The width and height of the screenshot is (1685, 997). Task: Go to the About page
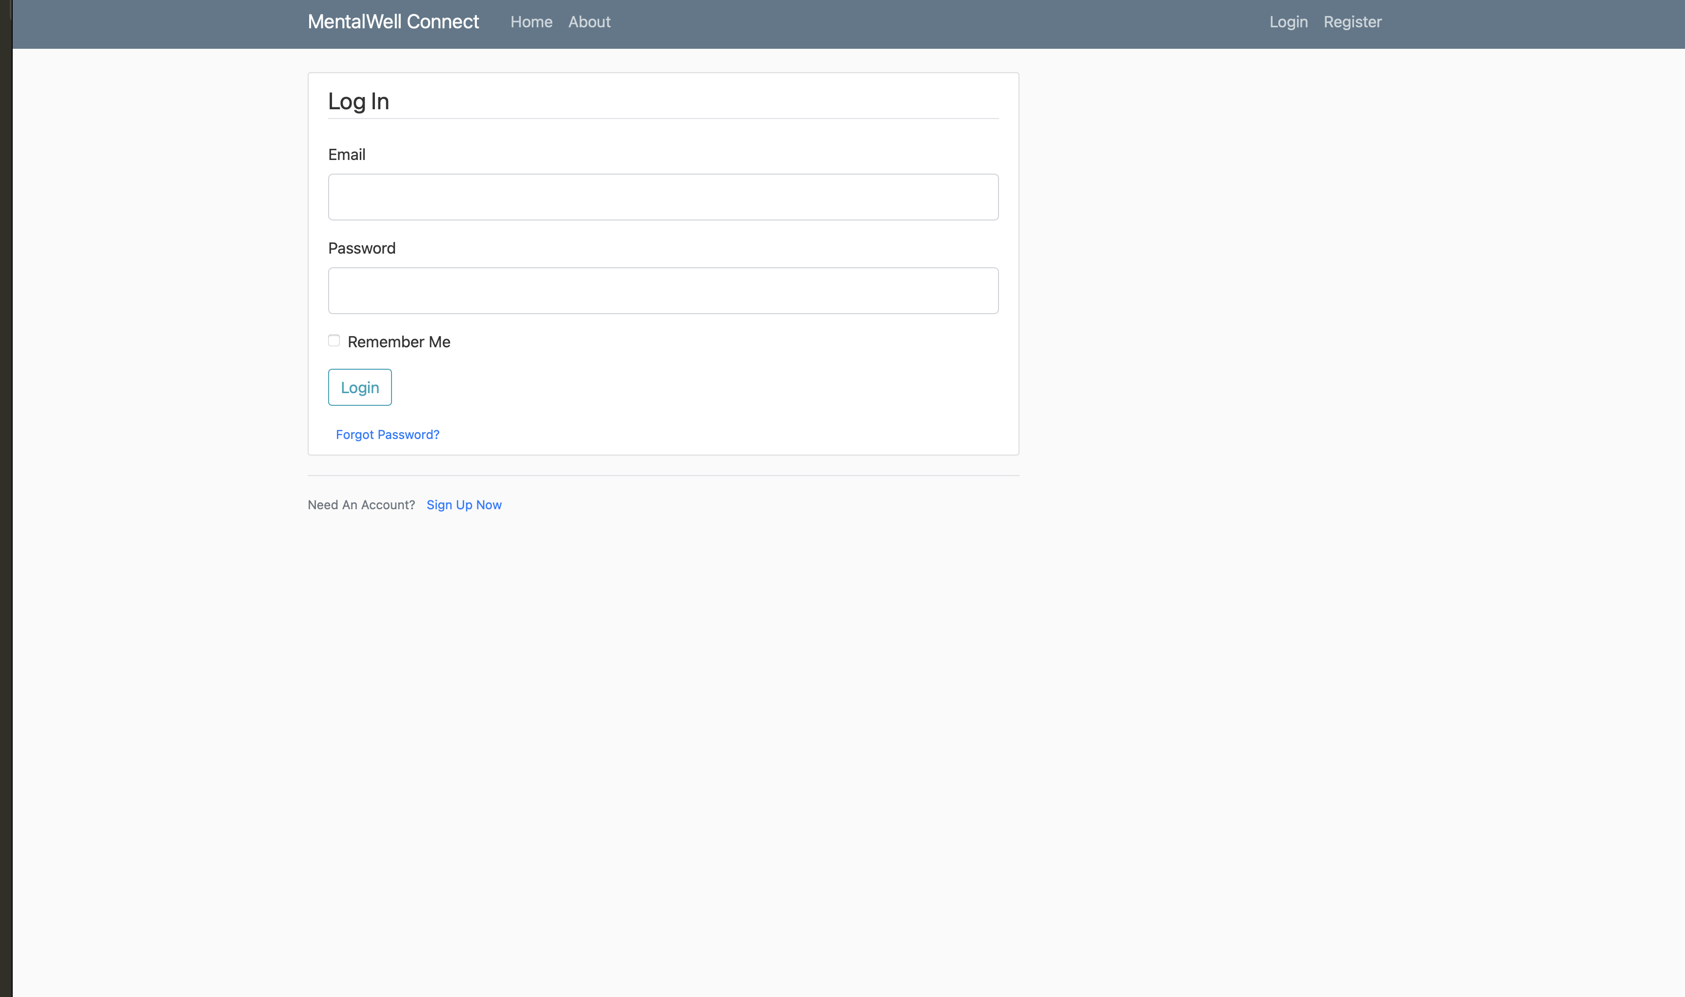point(589,22)
